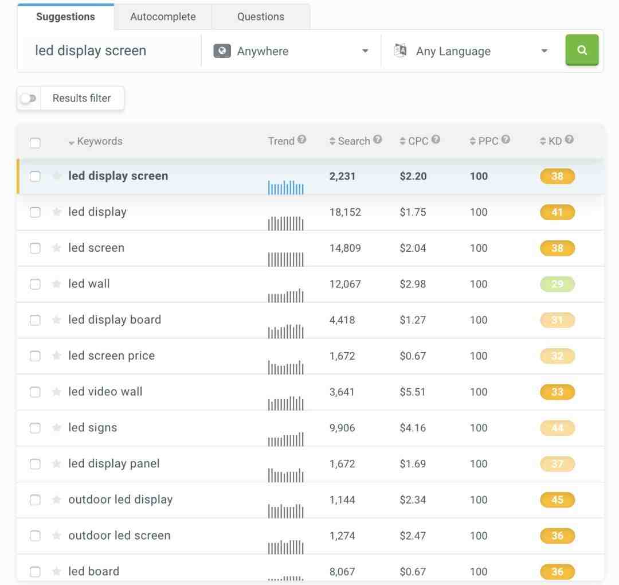Open the Questions tab
Viewport: 619px width, 585px height.
261,17
